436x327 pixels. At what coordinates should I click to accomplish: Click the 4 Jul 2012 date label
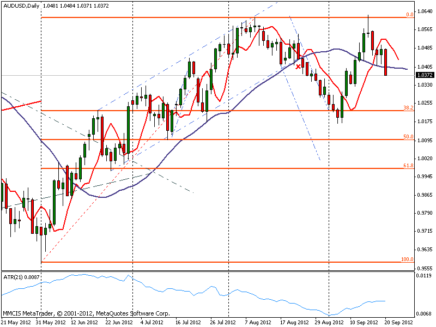click(152, 323)
